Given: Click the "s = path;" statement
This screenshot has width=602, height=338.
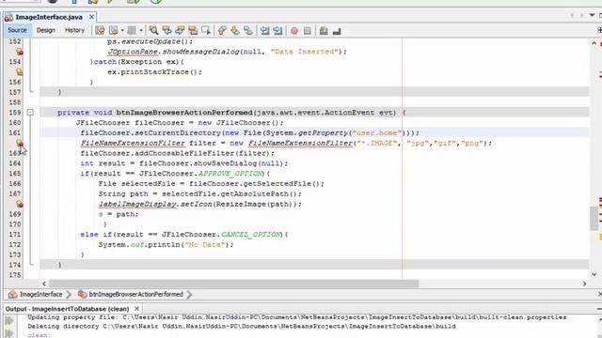Looking at the screenshot, I should (x=119, y=214).
